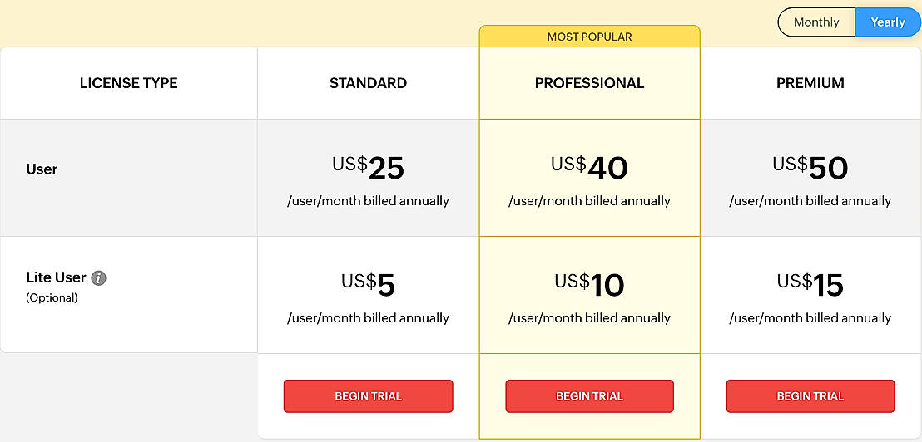Begin trial for the Standard plan
Image resolution: width=922 pixels, height=442 pixels.
368,396
